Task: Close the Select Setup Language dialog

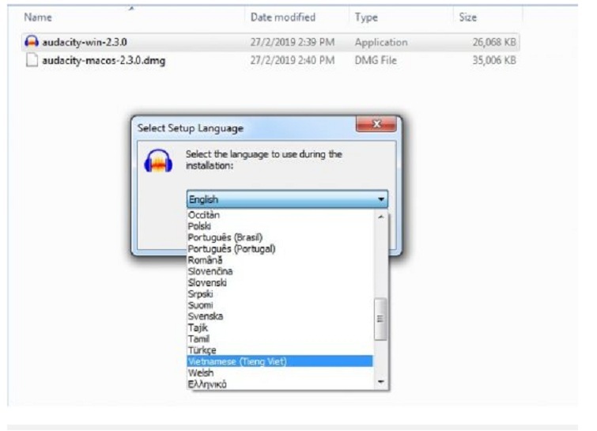Action: [376, 125]
